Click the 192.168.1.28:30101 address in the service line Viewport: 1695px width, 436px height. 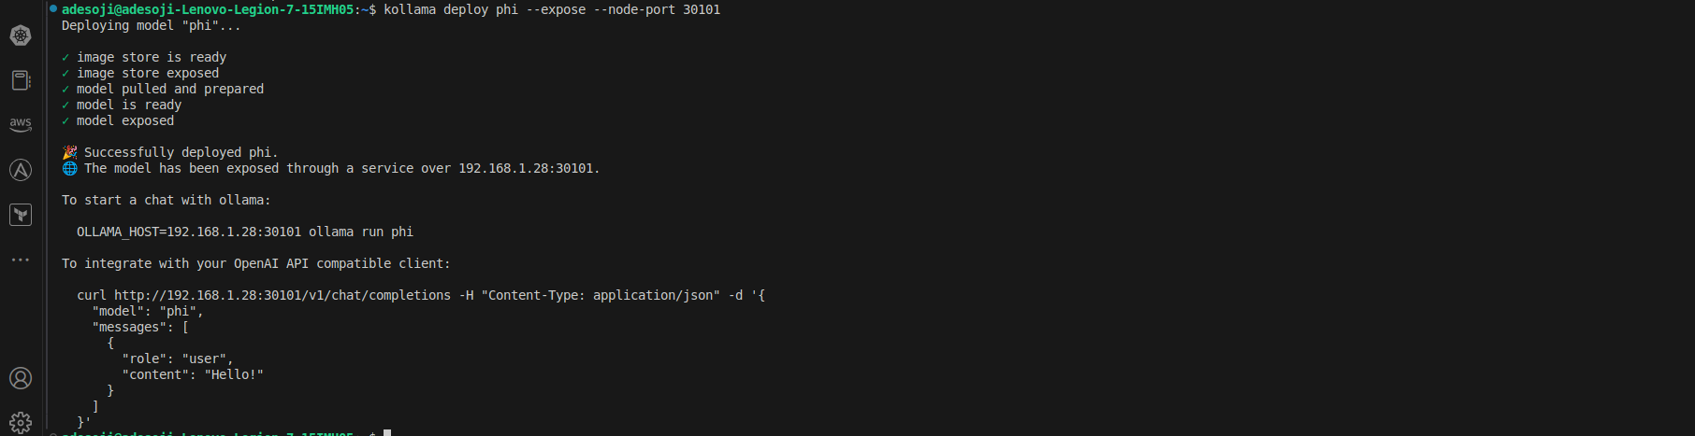tap(526, 168)
